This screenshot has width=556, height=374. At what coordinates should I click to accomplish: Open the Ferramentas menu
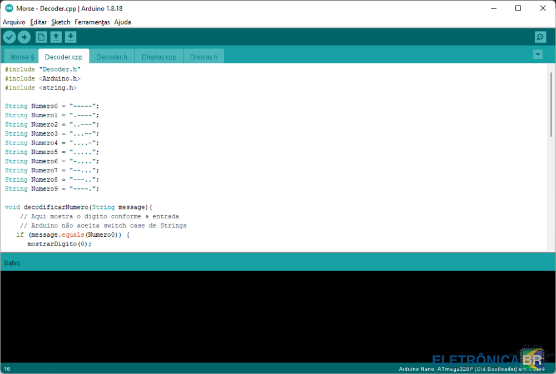click(92, 22)
